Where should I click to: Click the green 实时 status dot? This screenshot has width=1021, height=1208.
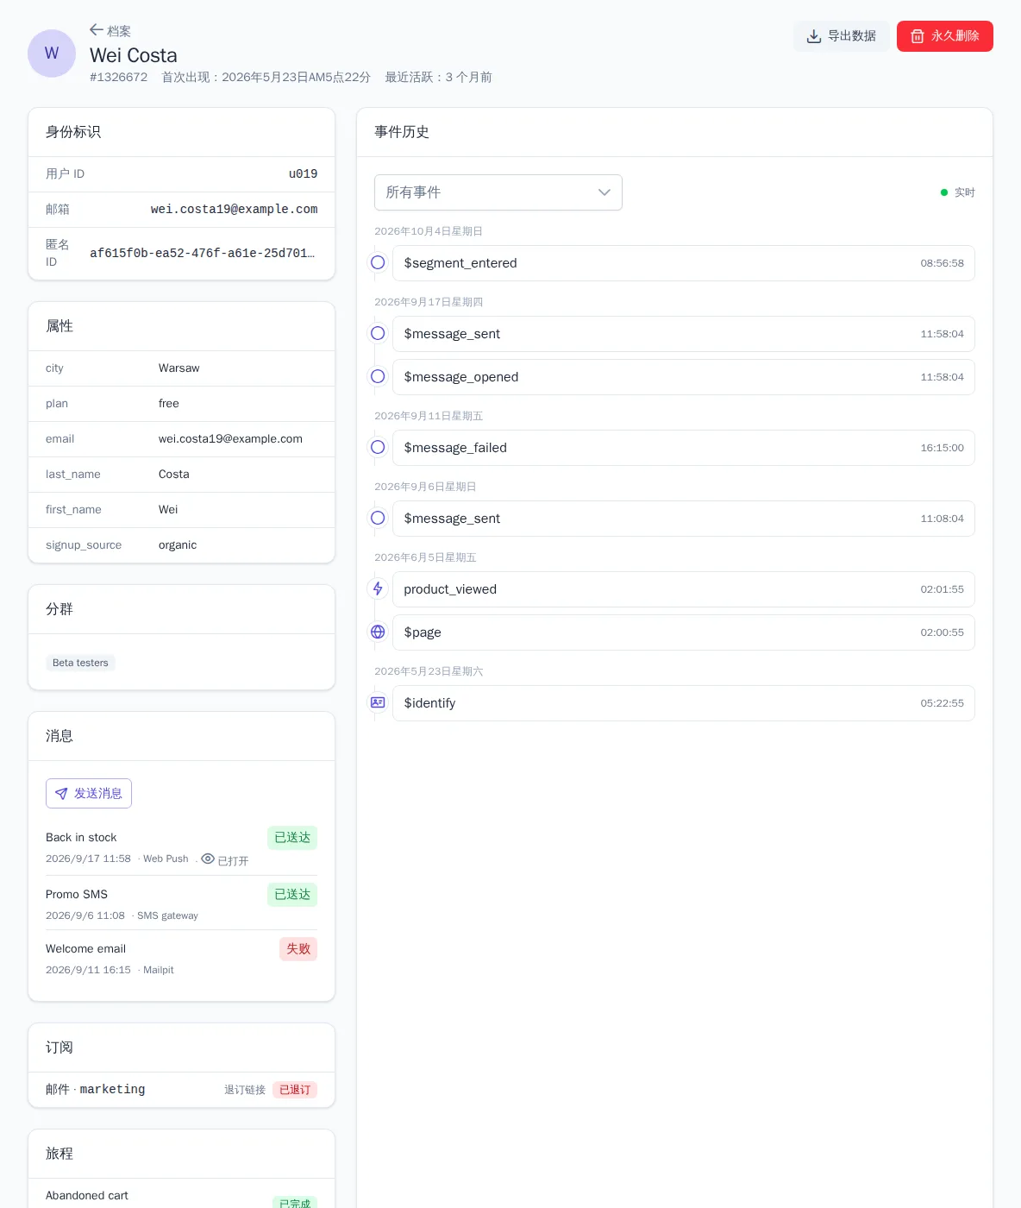point(944,192)
